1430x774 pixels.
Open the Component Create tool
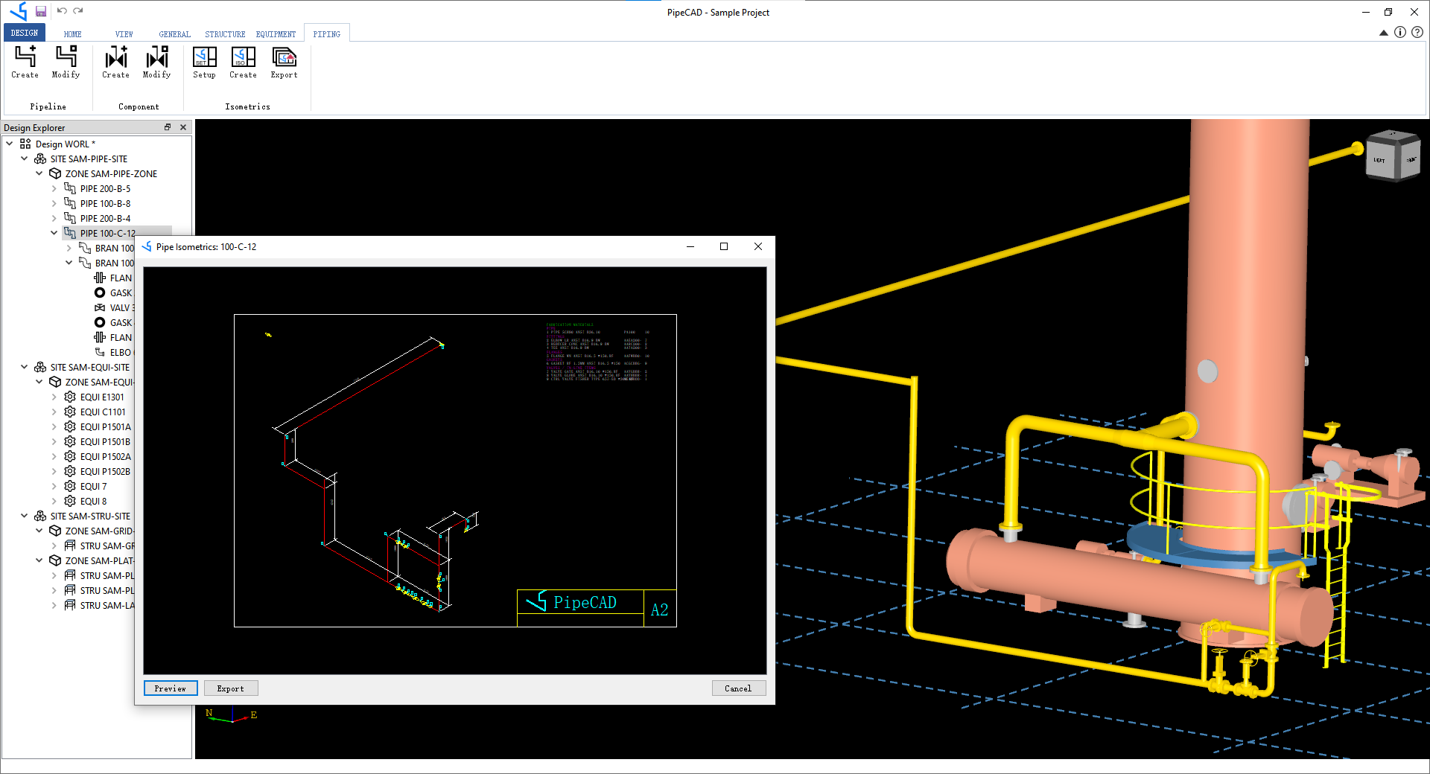[115, 58]
